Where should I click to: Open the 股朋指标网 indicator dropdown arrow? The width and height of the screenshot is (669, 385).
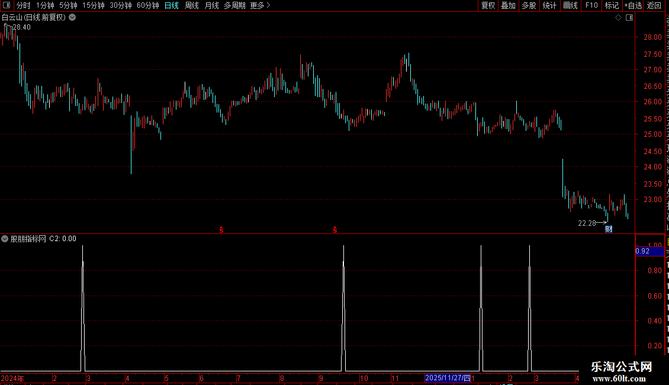5,239
